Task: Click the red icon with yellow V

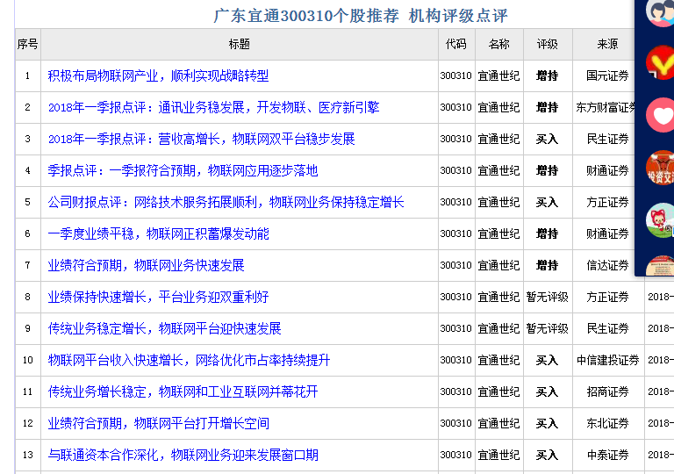Action: 659,63
